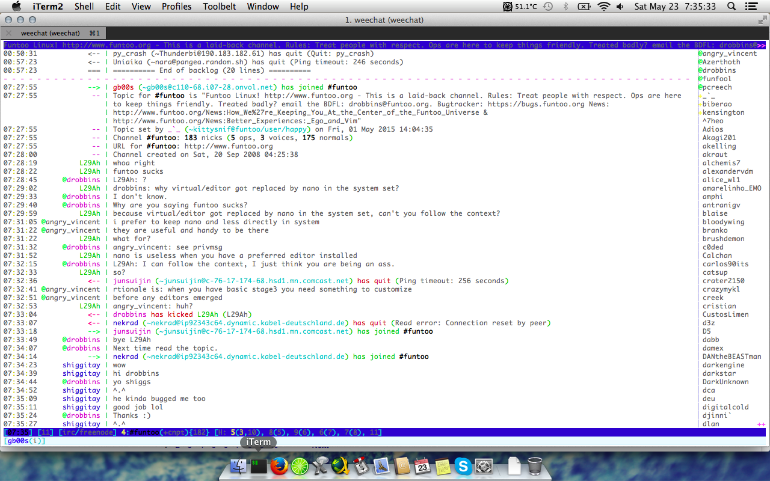This screenshot has width=770, height=481.
Task: Open the Trash in dock
Action: pos(534,466)
